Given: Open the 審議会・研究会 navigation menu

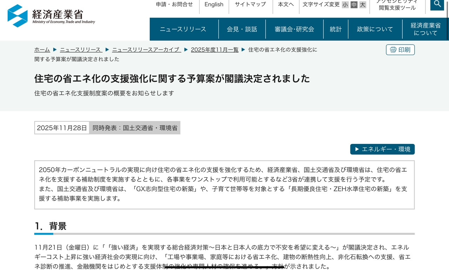Looking at the screenshot, I should coord(294,29).
